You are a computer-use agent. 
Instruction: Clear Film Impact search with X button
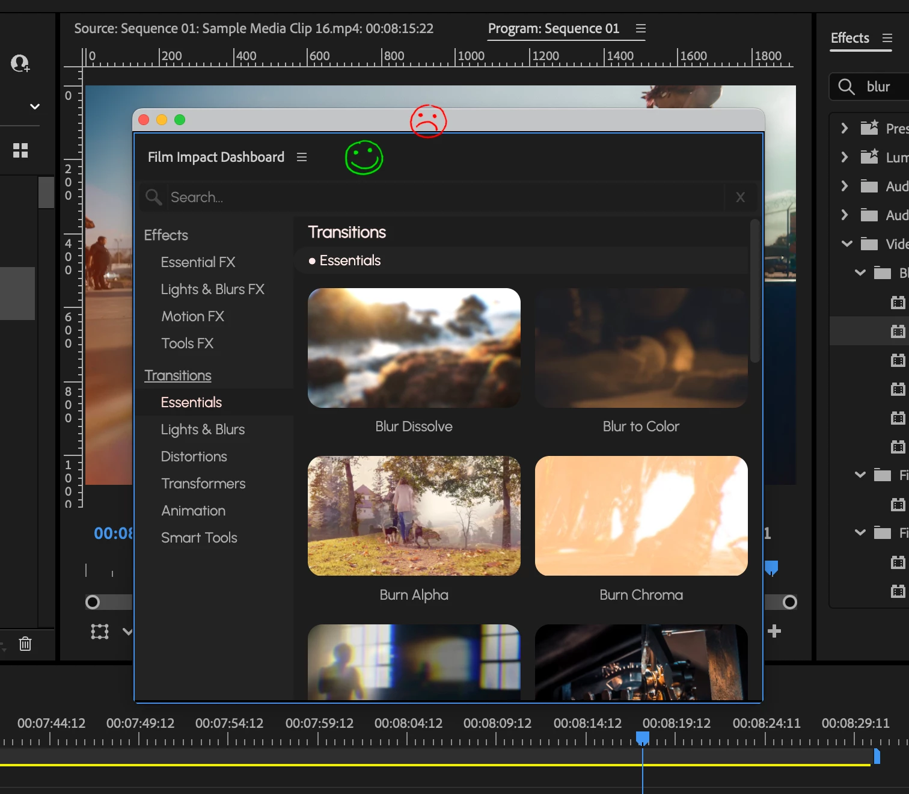click(741, 197)
